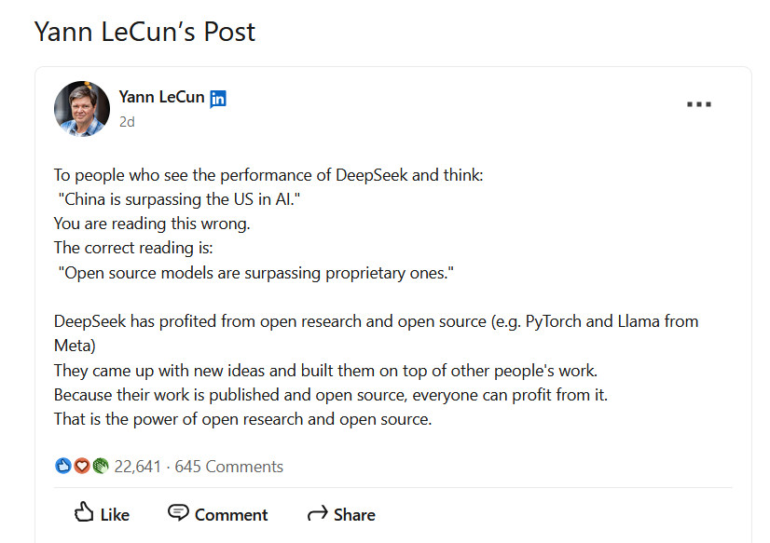Click the 2d post timestamp
The image size is (770, 543).
(127, 122)
